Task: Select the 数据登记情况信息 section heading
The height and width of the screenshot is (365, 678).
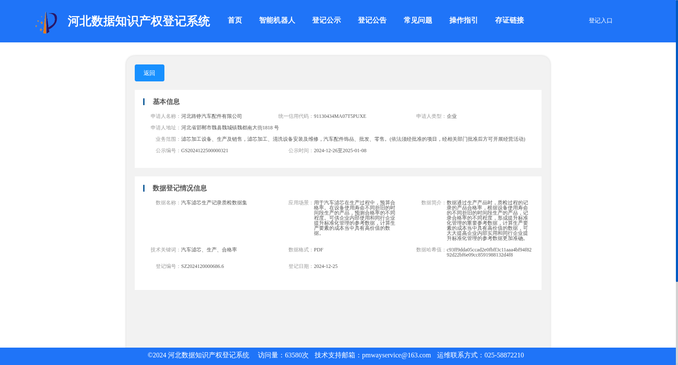Action: (180, 188)
